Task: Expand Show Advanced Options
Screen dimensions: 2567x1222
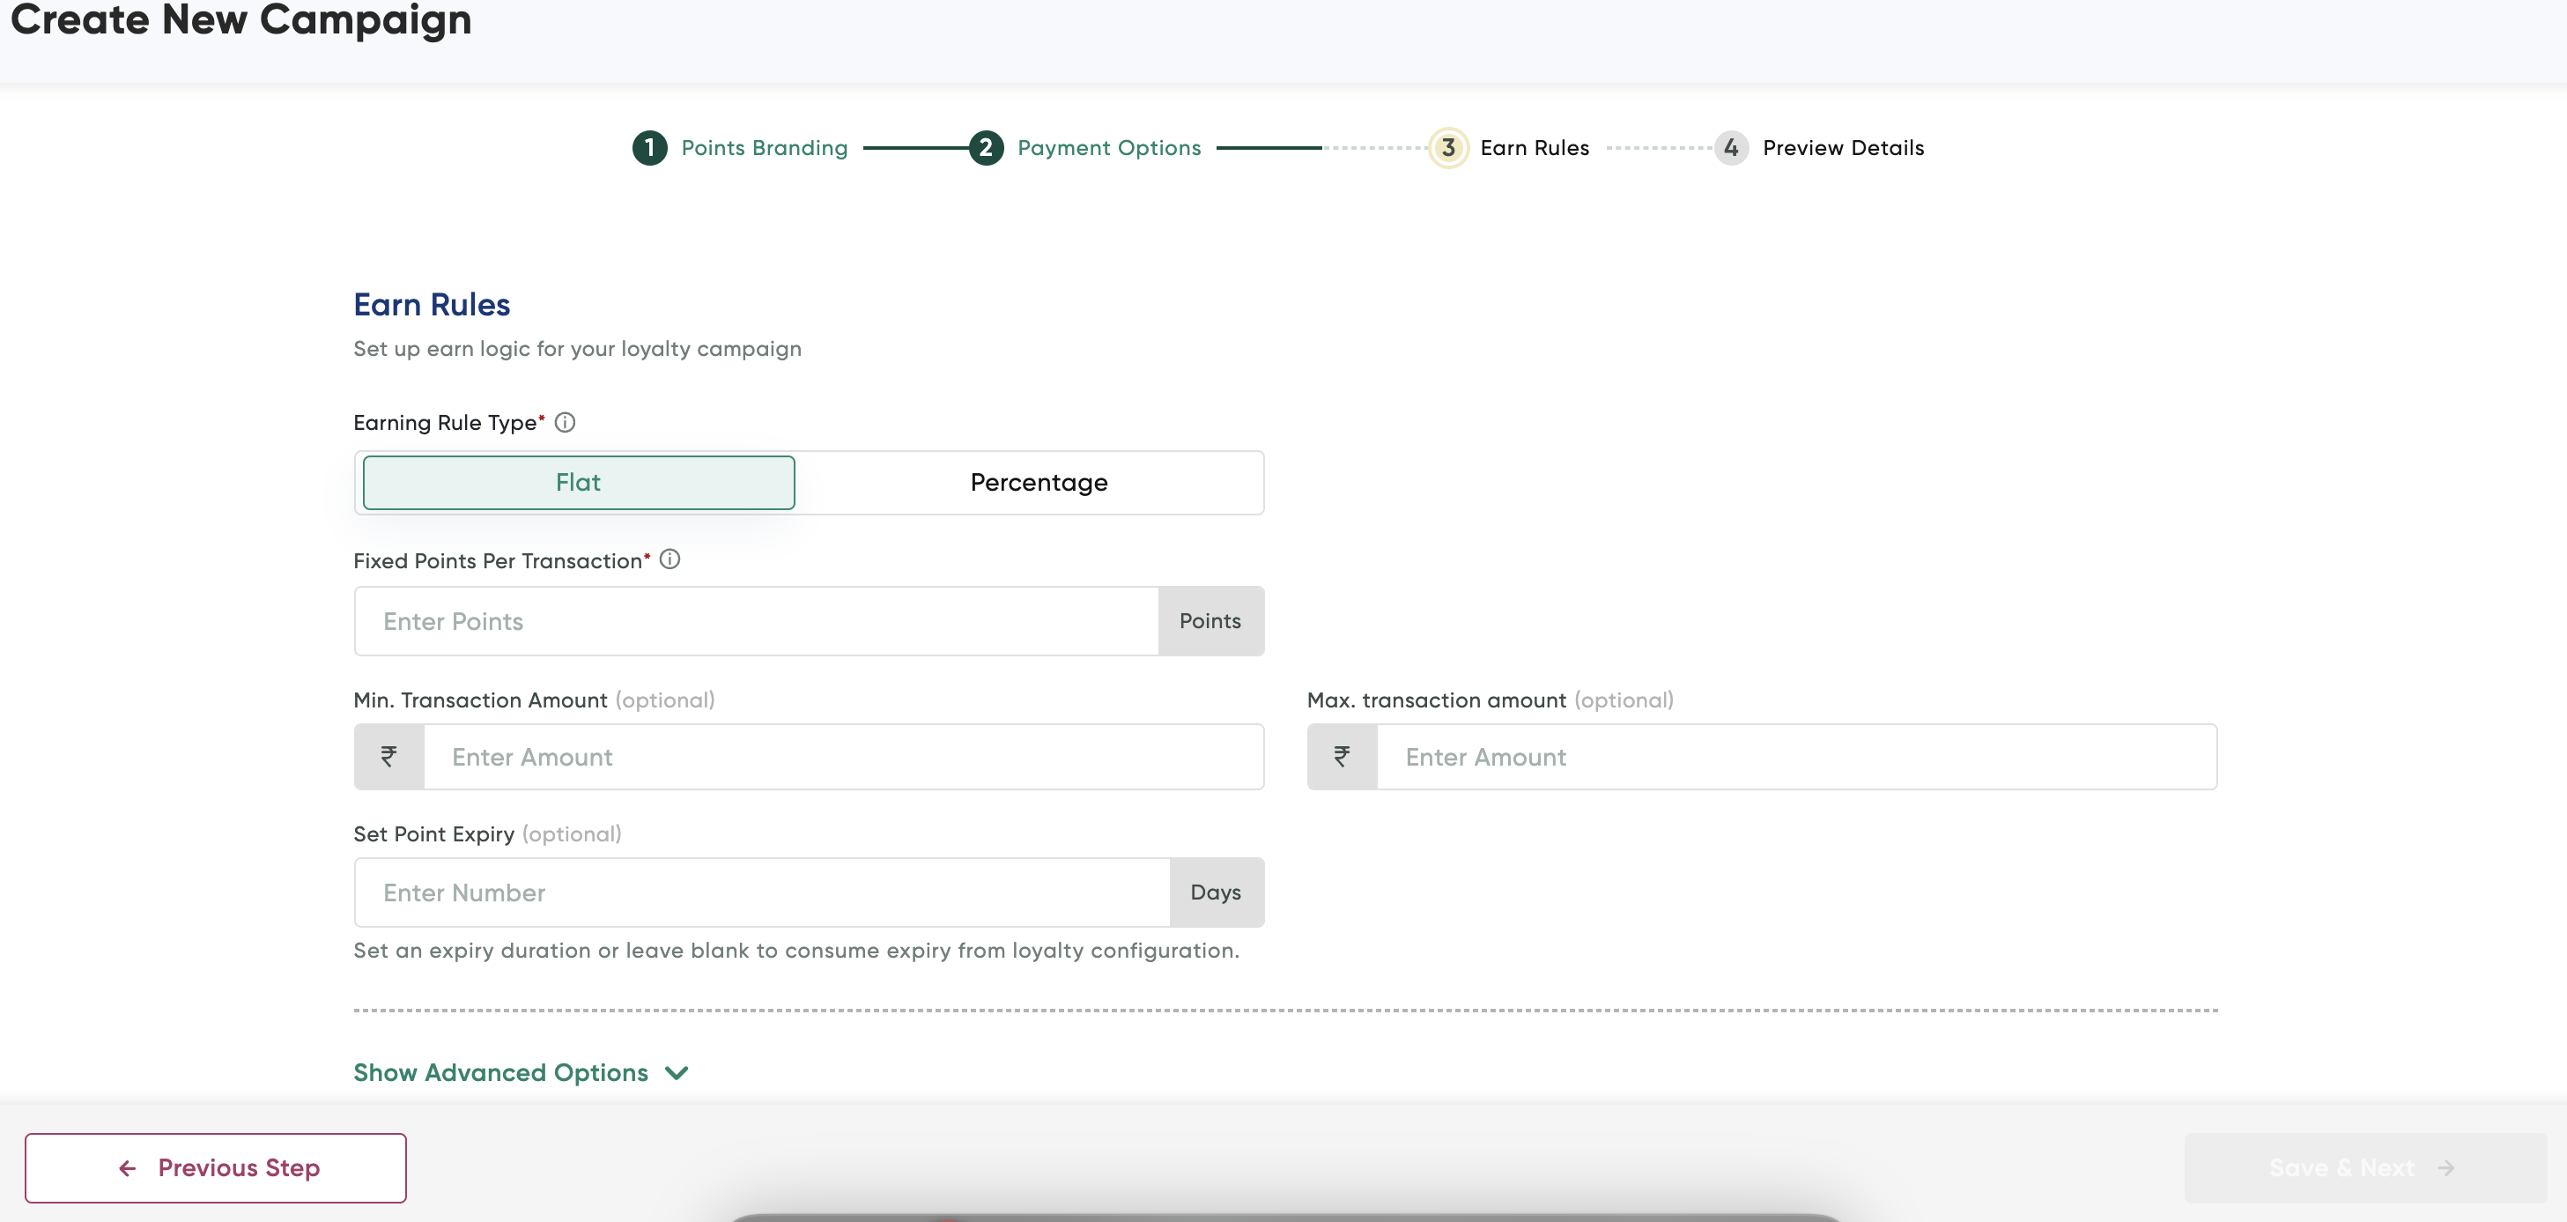Action: click(522, 1072)
